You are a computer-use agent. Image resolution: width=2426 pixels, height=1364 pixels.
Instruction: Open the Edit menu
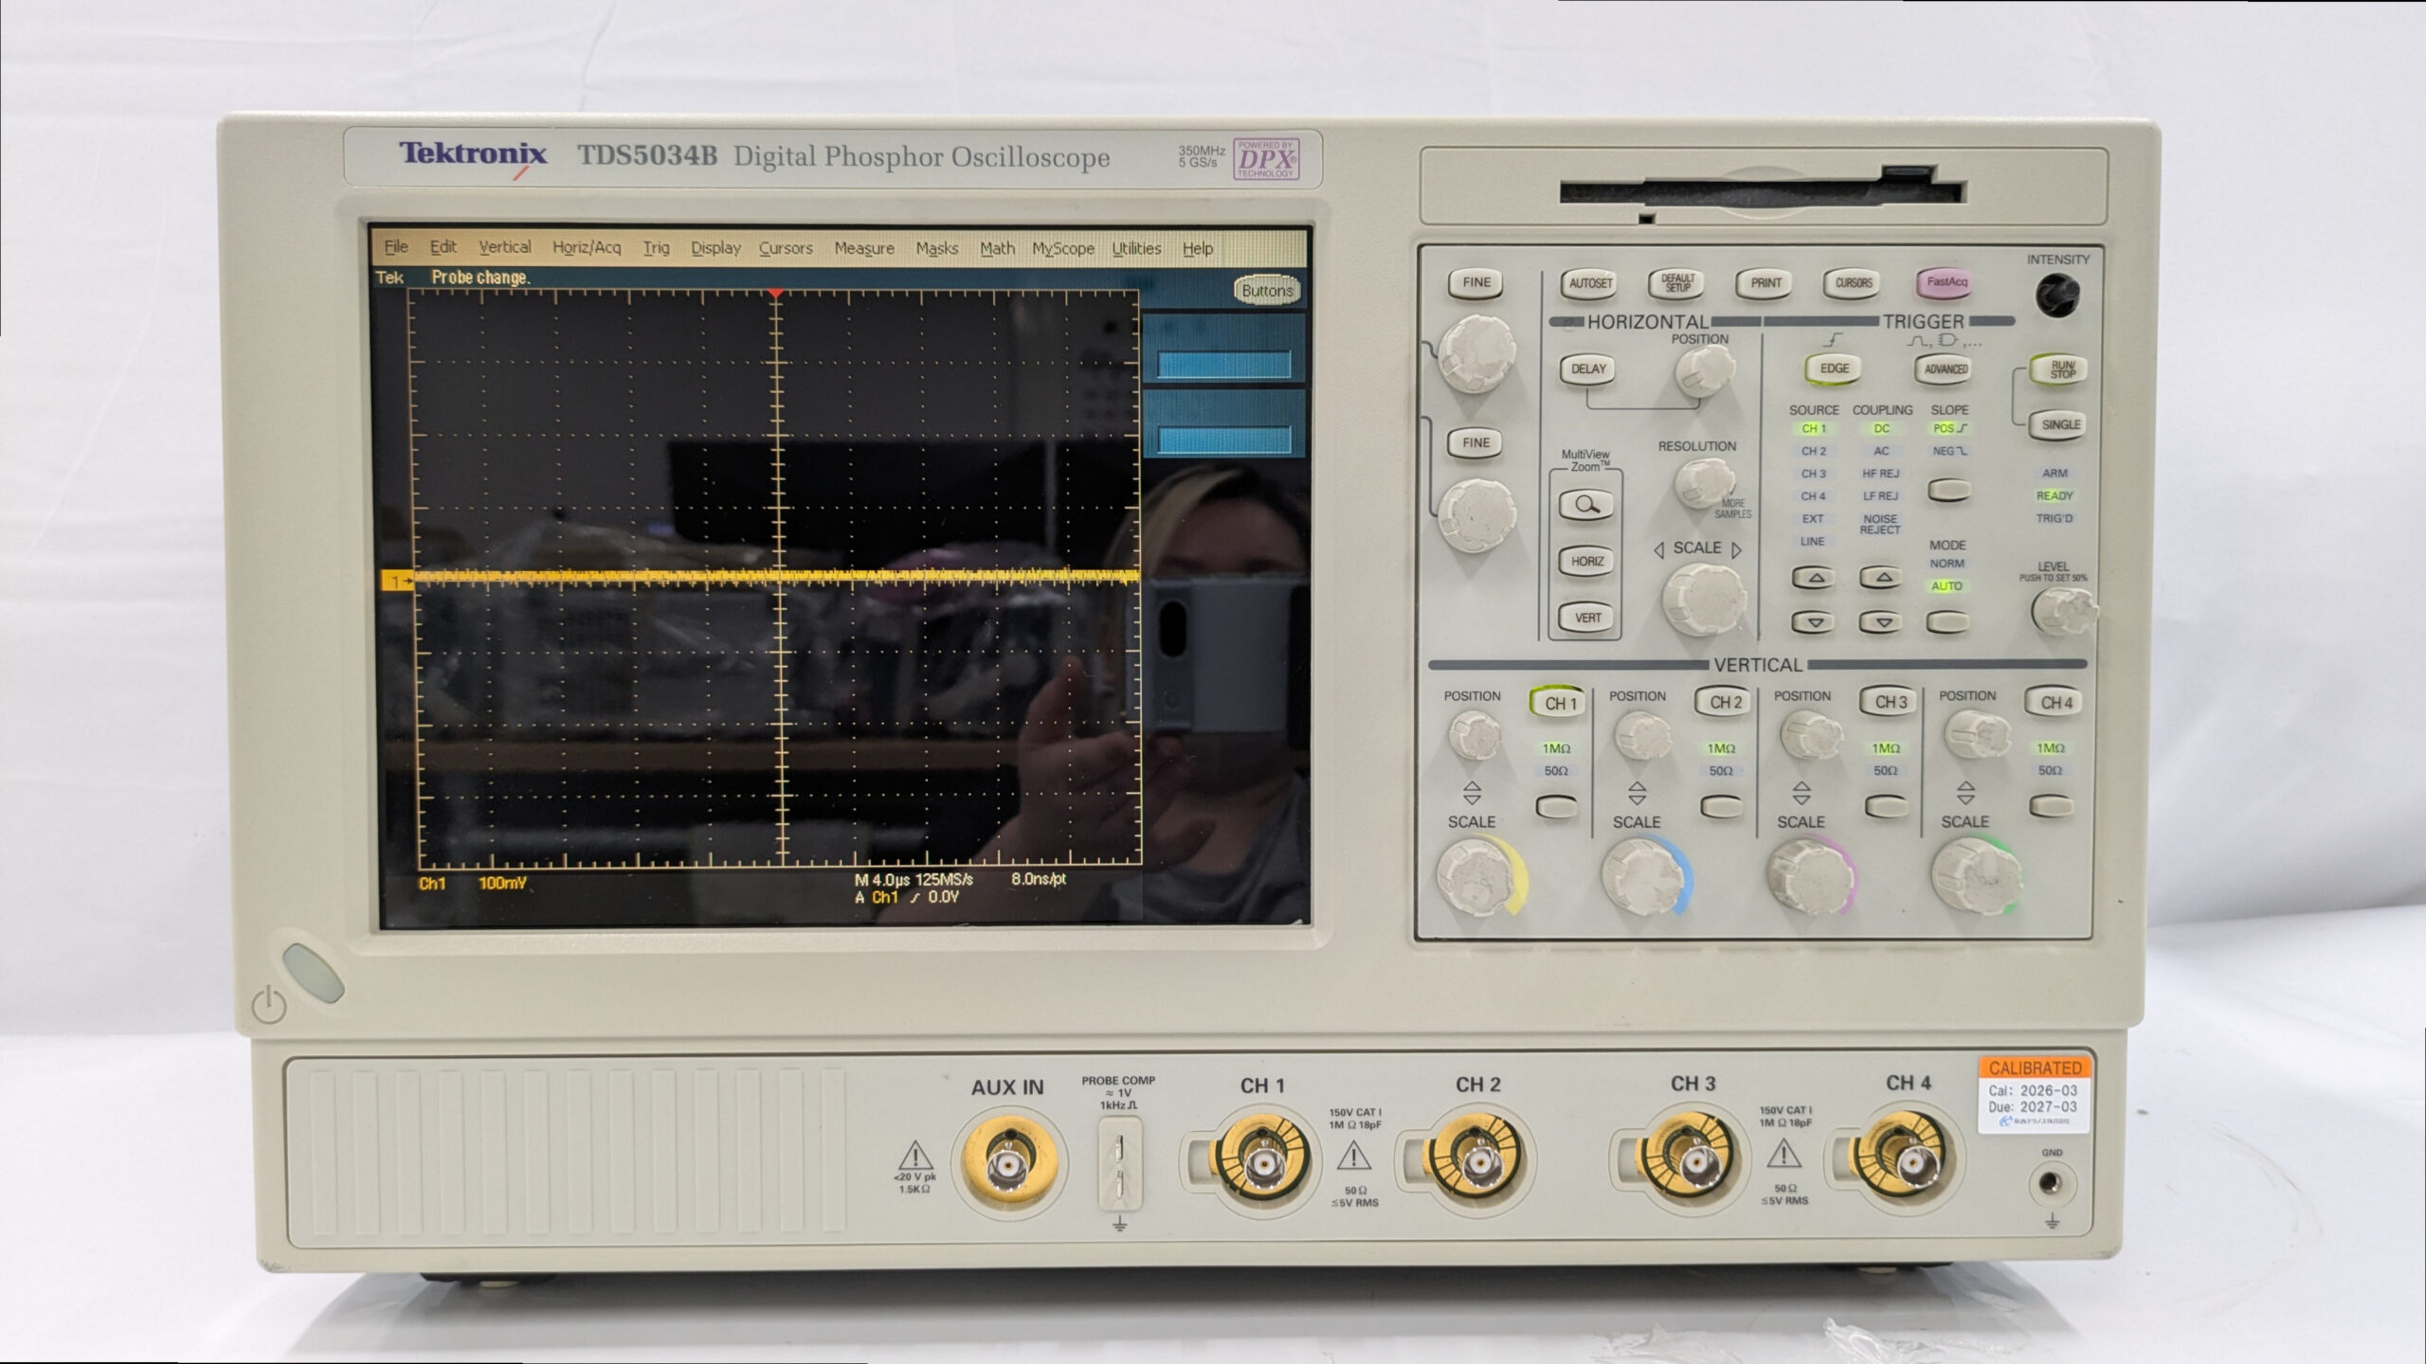coord(443,247)
